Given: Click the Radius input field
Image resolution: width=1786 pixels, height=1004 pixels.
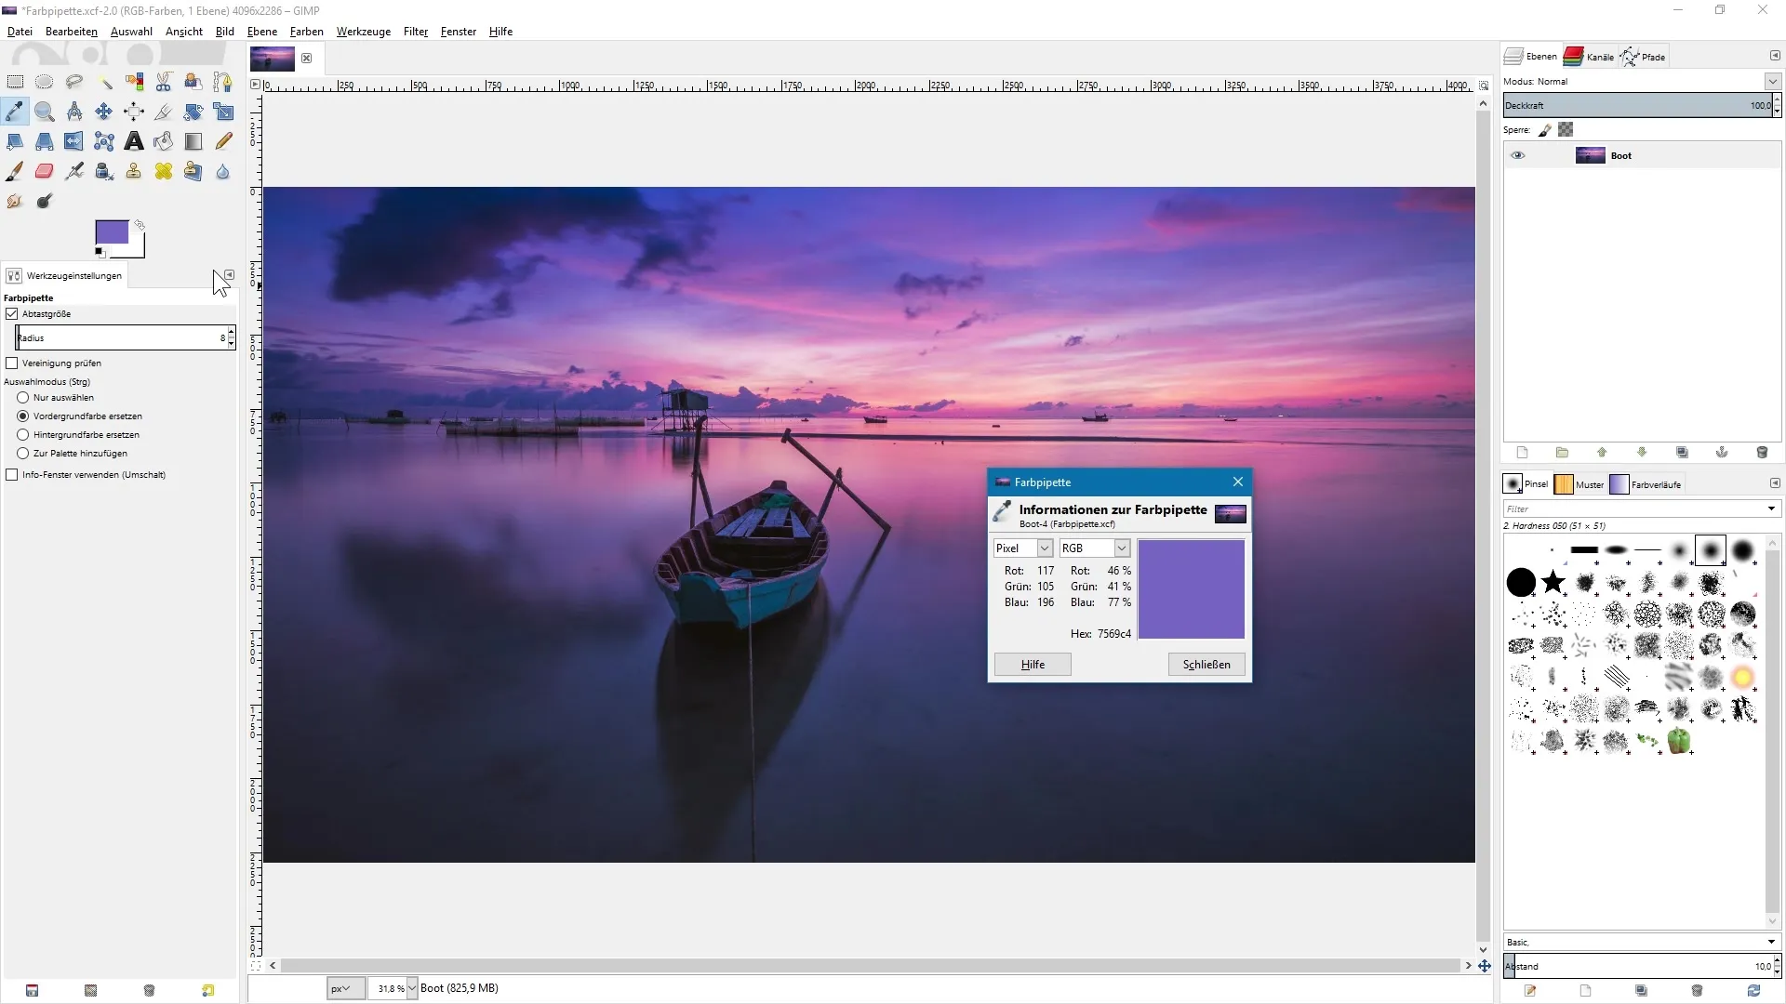Looking at the screenshot, I should [x=121, y=338].
